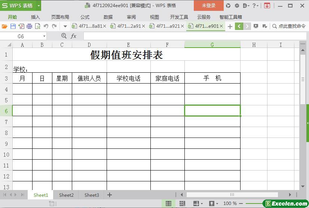
Task: Jump to last sheet with navigation arrow
Action: [x=23, y=195]
